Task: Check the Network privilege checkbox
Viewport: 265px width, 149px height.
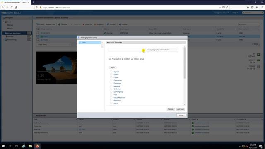Action: pos(111,86)
